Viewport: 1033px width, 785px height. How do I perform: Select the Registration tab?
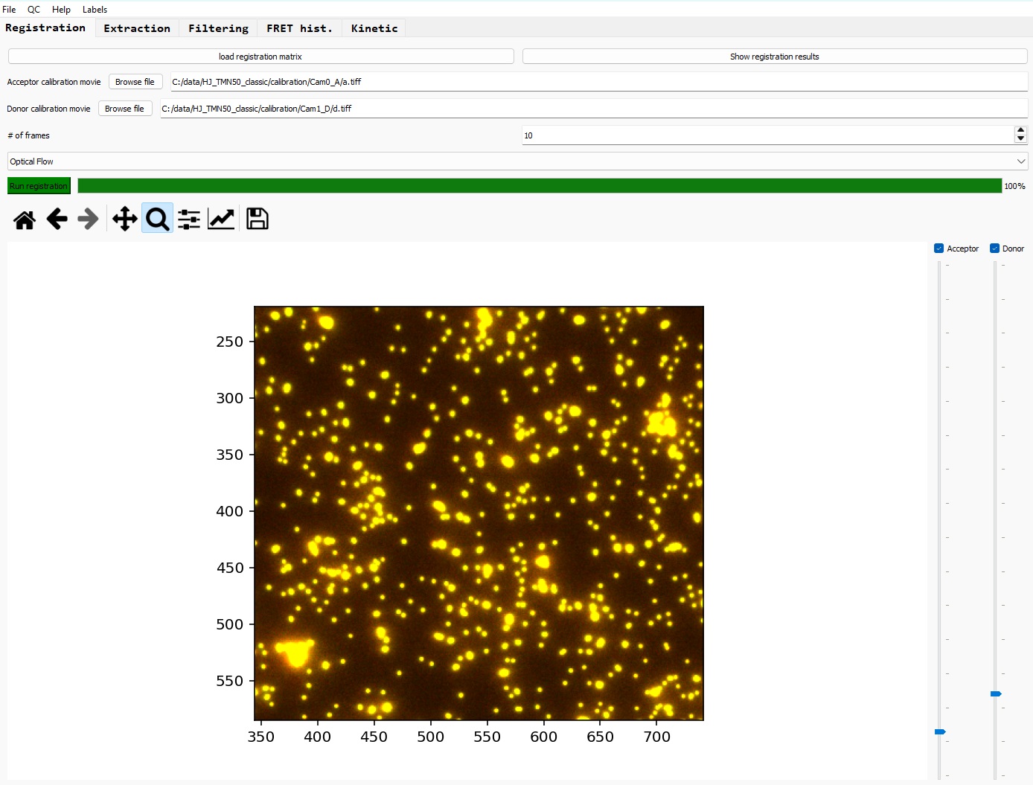tap(45, 28)
